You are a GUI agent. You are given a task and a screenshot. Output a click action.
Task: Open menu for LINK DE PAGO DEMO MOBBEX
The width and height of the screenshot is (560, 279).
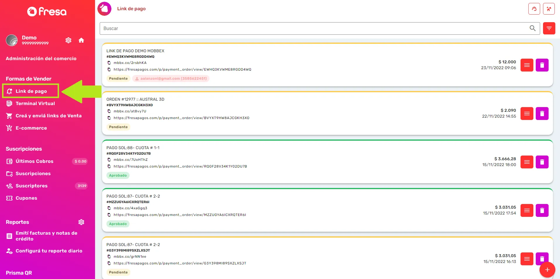[527, 65]
